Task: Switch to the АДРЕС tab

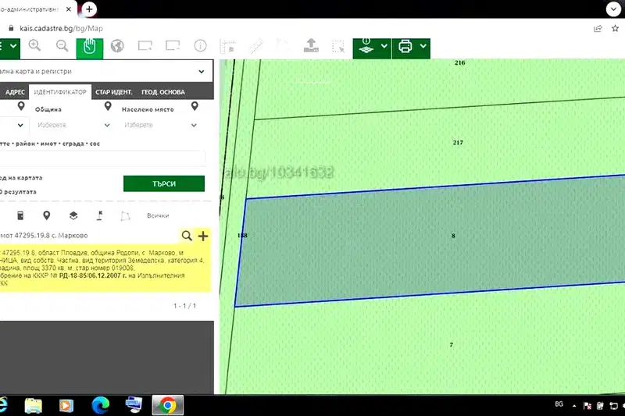Action: pos(15,92)
